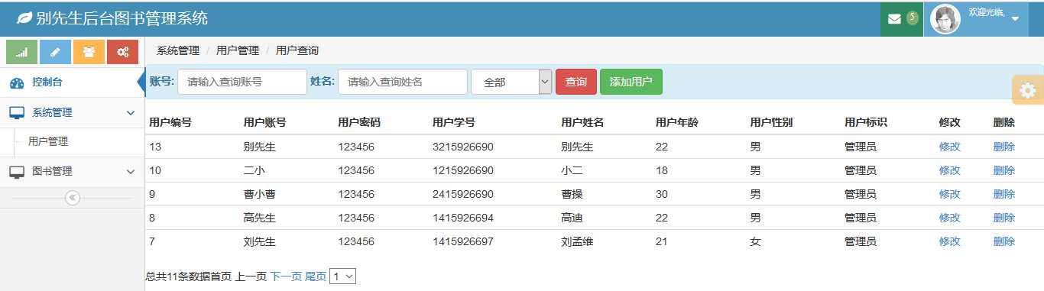Click 系统管理 in the breadcrumb

coord(178,50)
